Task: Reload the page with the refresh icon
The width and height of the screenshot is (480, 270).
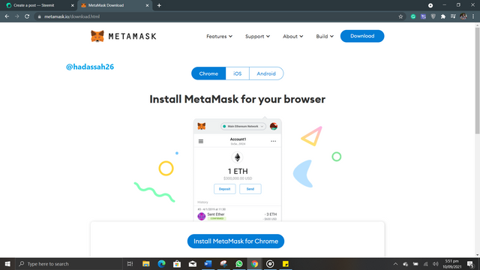Action: pyautogui.click(x=27, y=16)
